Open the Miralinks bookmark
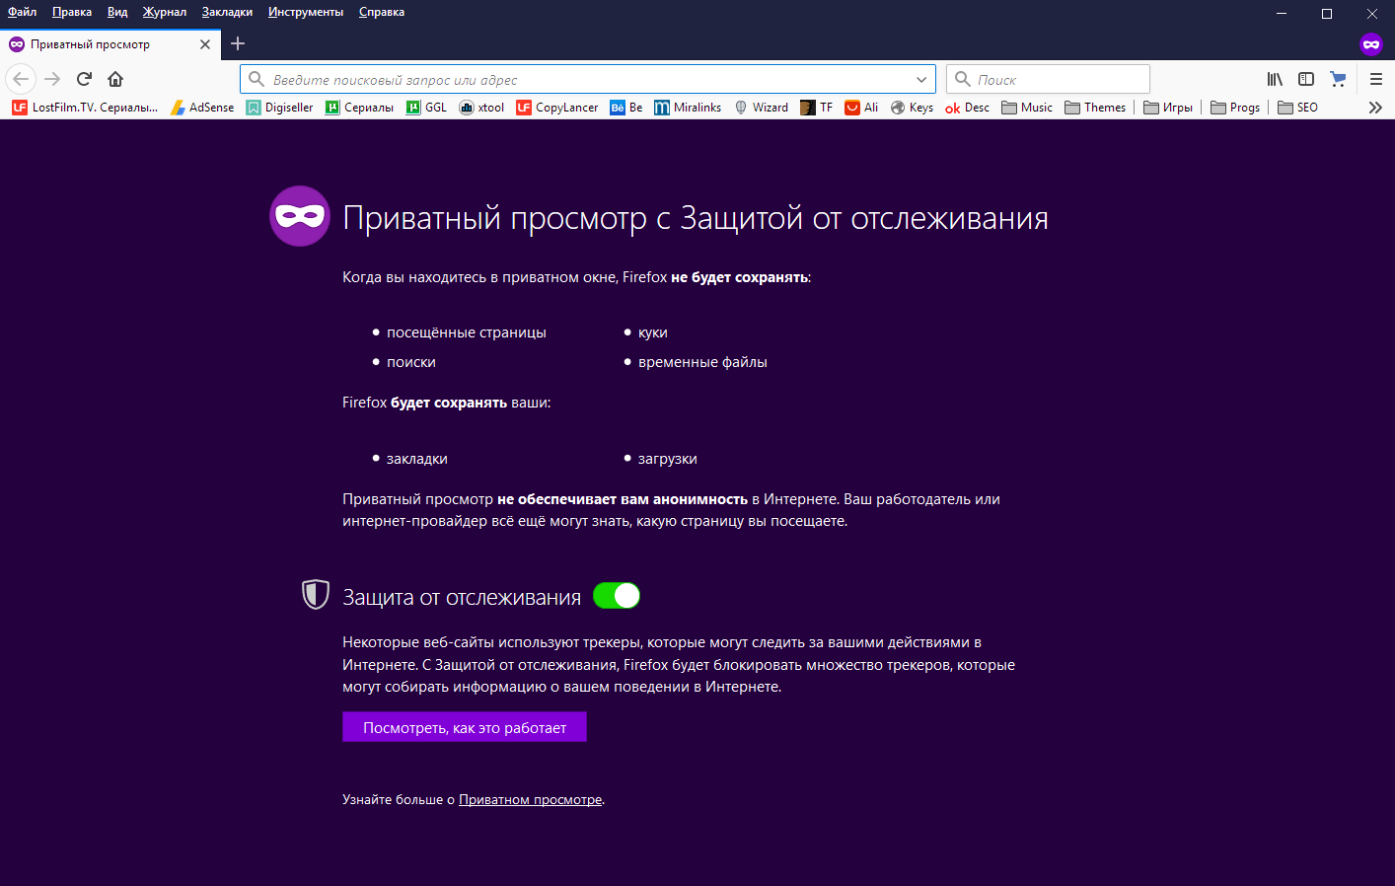 coord(688,108)
